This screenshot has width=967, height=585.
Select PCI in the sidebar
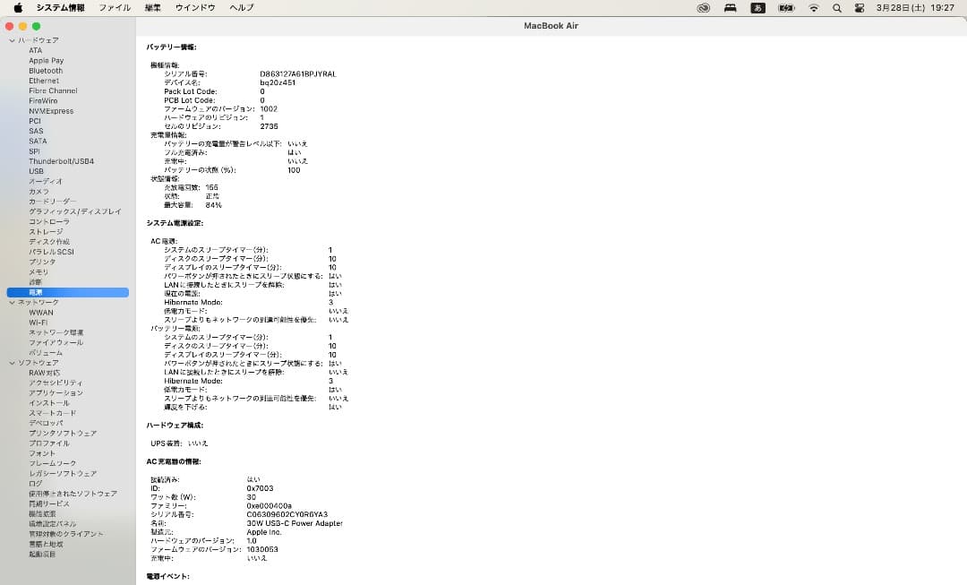pyautogui.click(x=35, y=121)
